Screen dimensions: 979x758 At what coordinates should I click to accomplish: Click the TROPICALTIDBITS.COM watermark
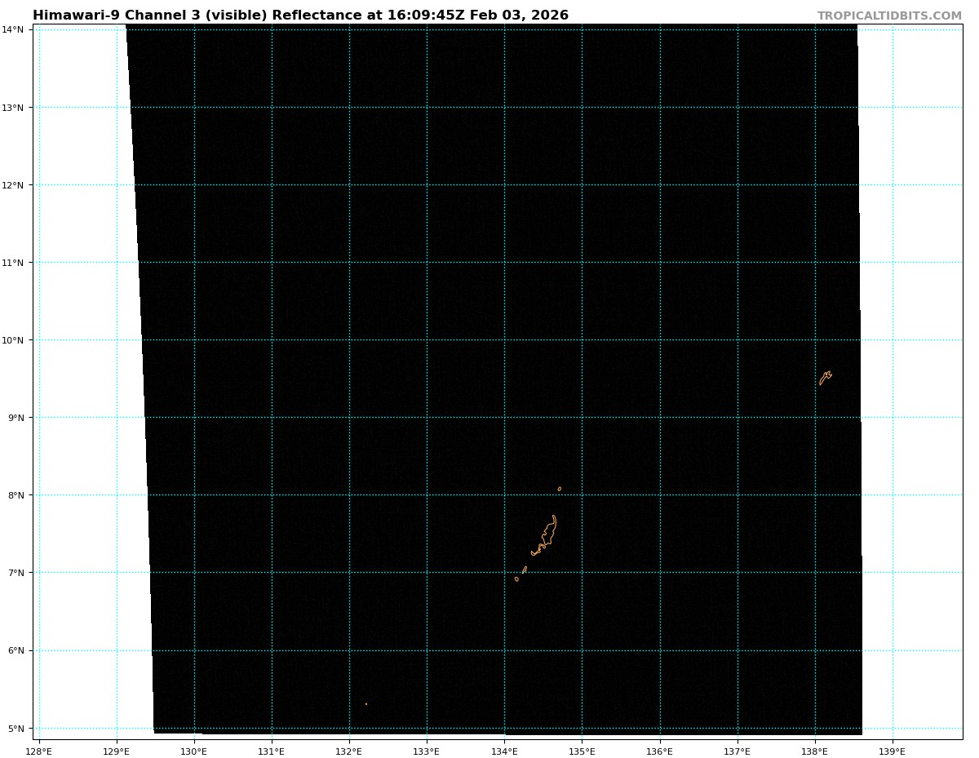[889, 16]
